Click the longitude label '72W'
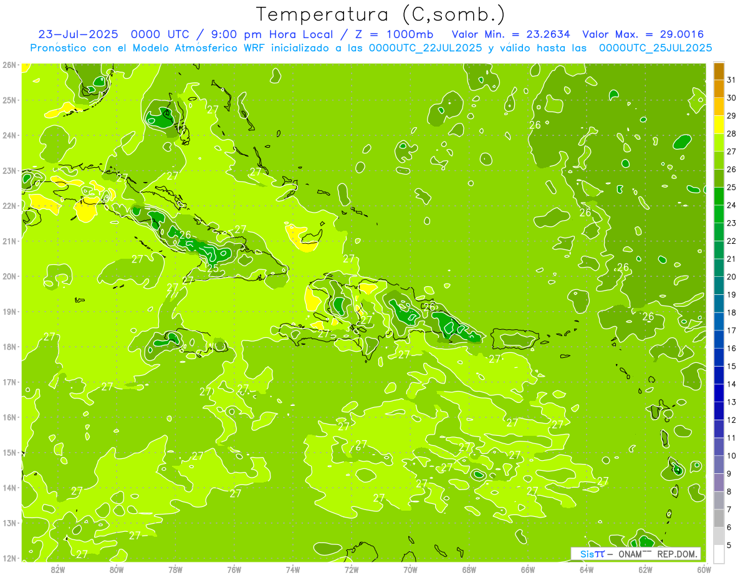The height and width of the screenshot is (578, 748). click(352, 569)
